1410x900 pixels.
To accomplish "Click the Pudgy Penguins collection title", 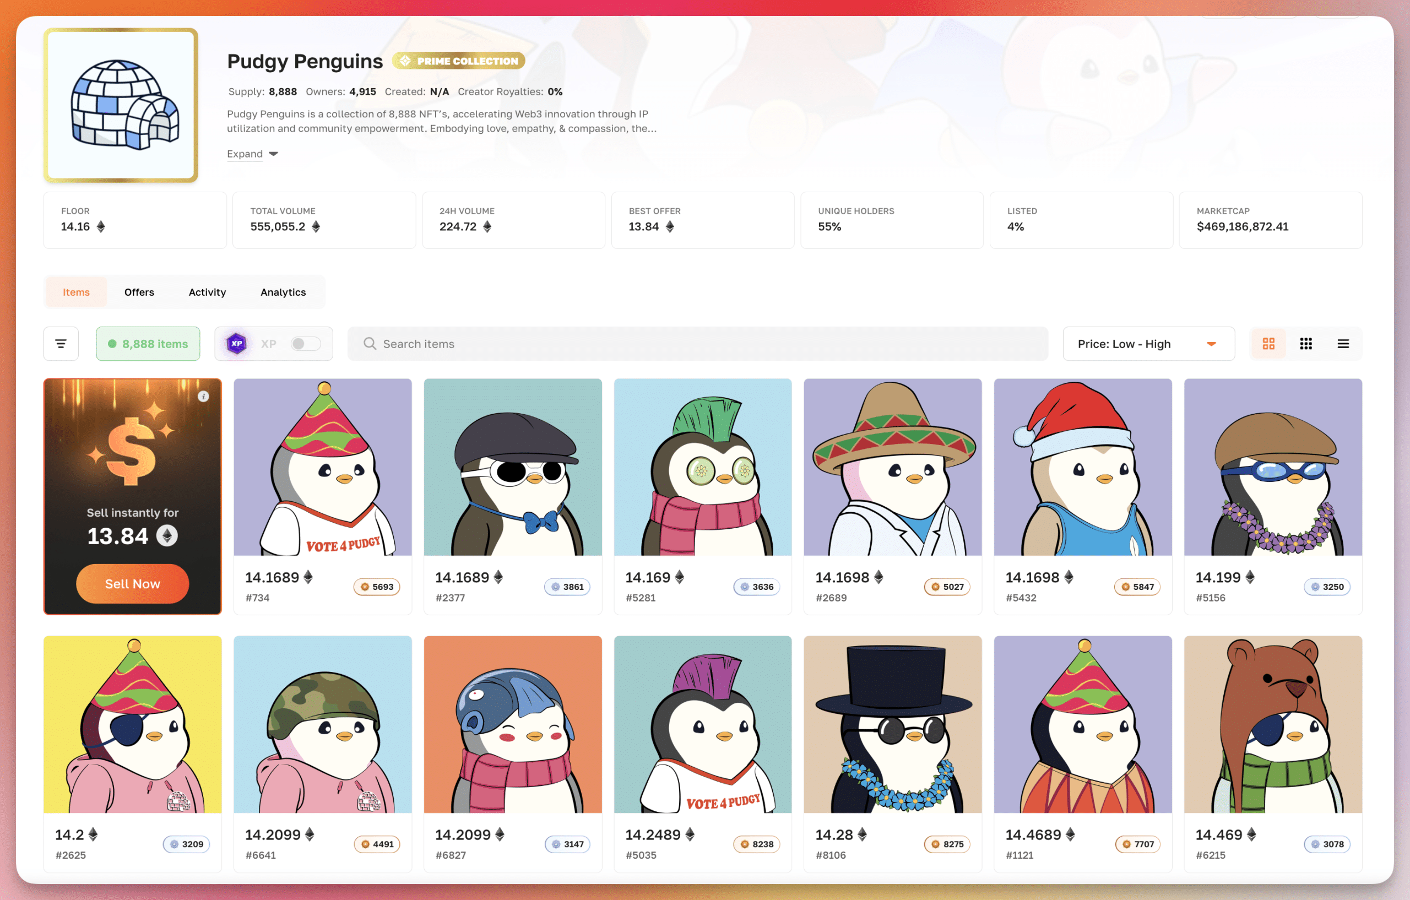I will click(x=305, y=61).
